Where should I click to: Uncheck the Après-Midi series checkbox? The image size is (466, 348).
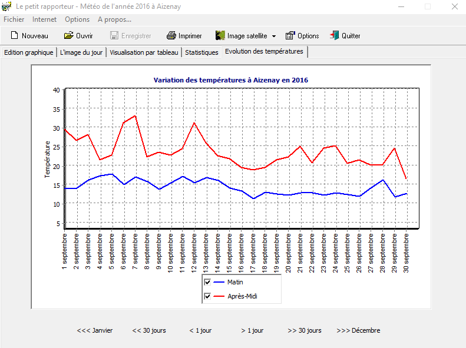[207, 296]
